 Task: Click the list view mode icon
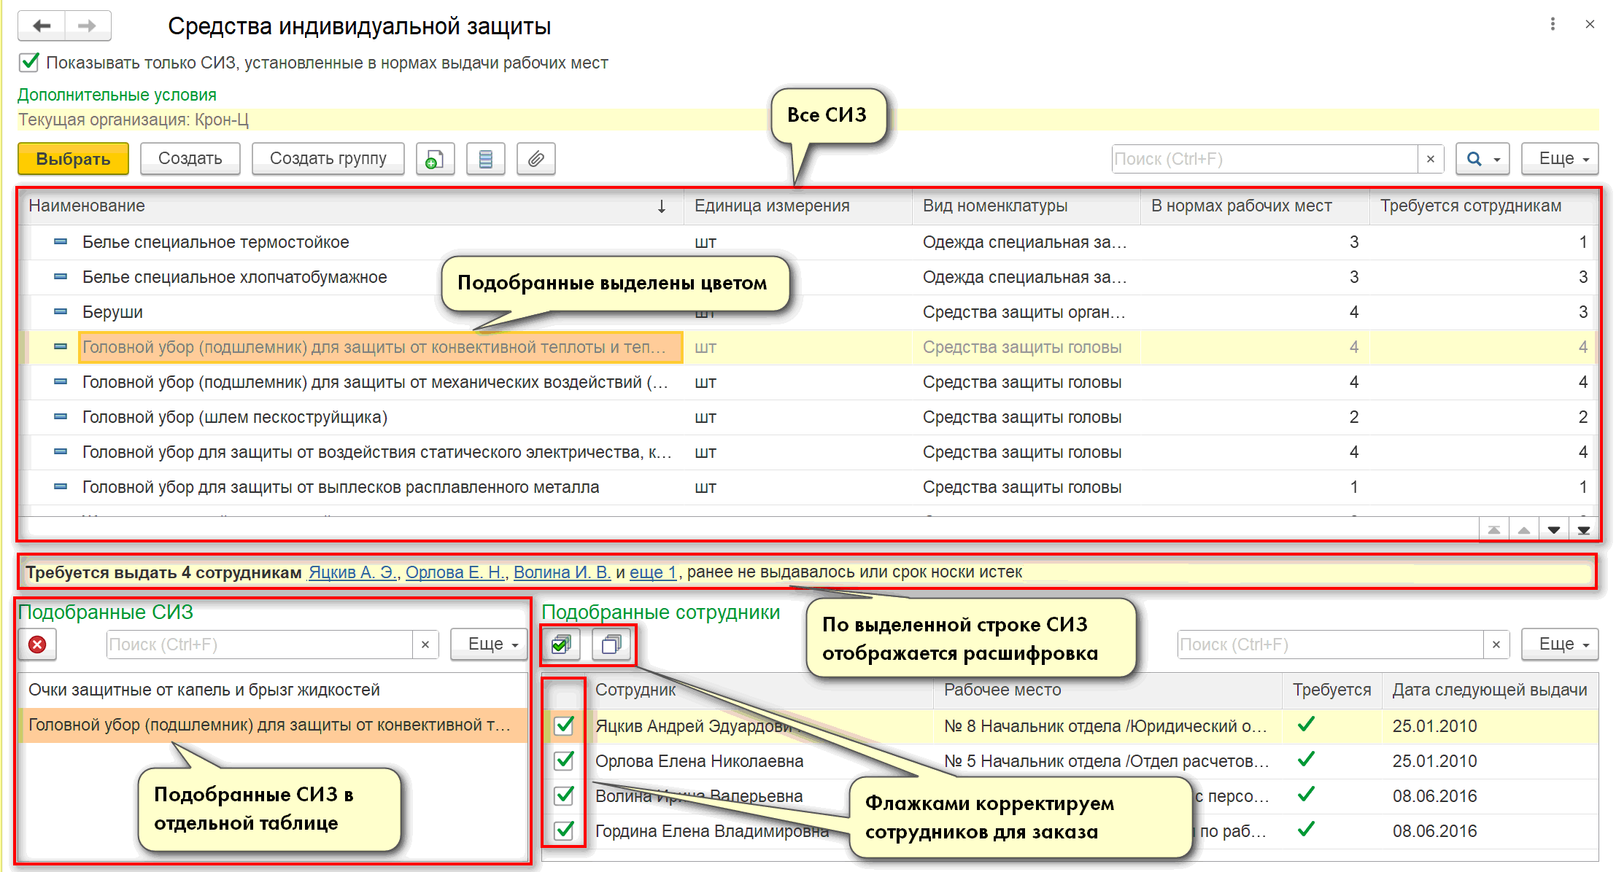pos(485,159)
